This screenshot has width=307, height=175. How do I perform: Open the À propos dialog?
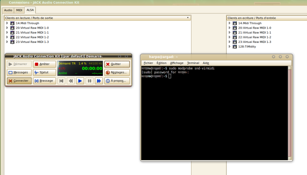[x=117, y=81]
